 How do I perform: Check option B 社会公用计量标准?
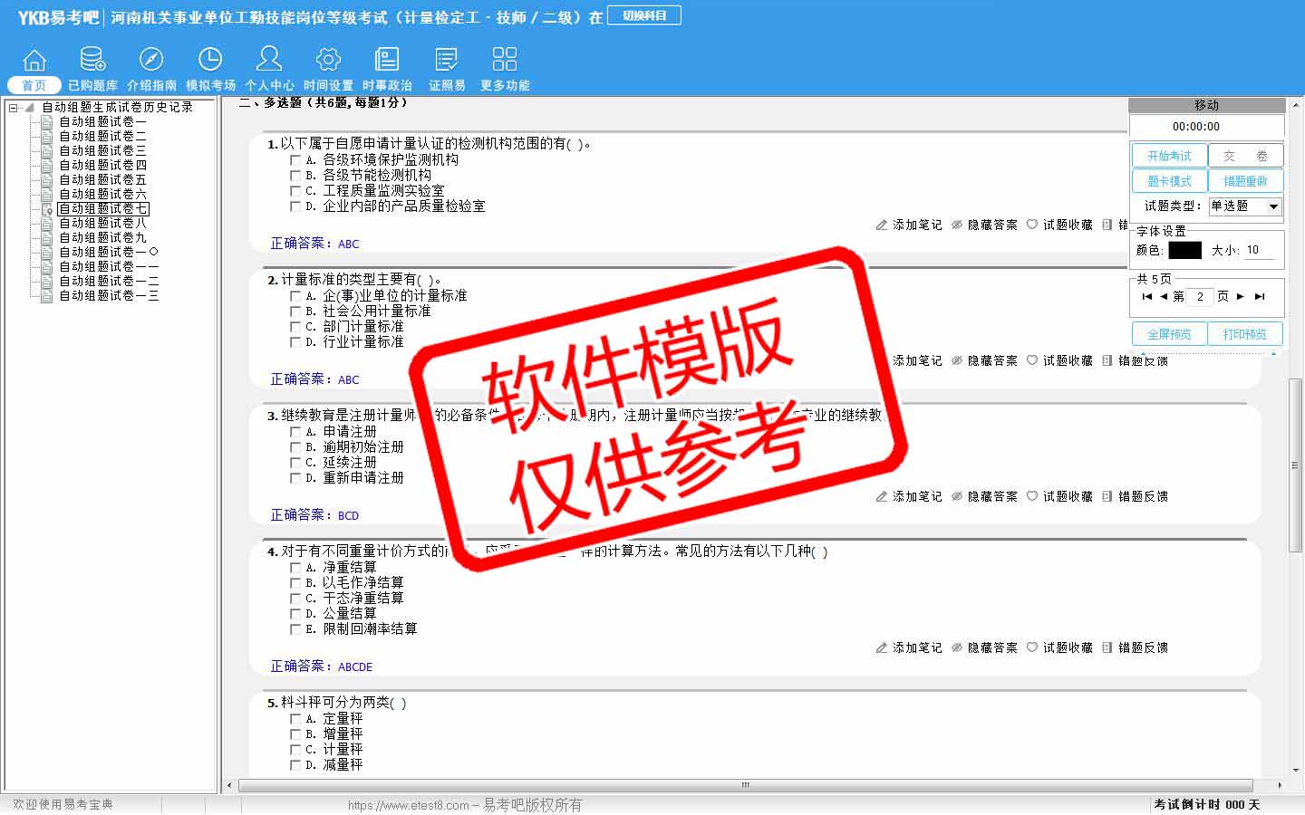[x=295, y=312]
